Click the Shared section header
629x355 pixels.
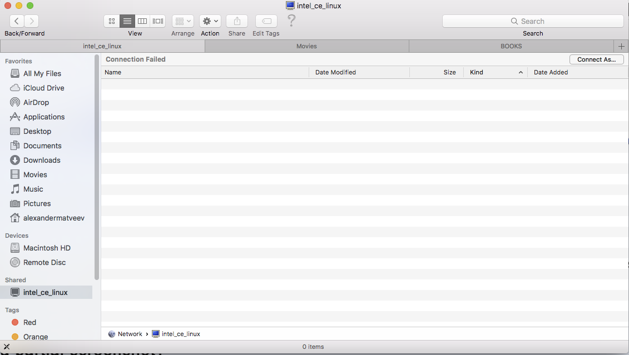pos(15,280)
